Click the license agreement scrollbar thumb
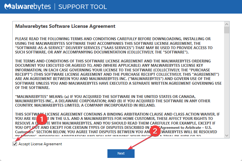This screenshot has width=242, height=161. [x=227, y=30]
